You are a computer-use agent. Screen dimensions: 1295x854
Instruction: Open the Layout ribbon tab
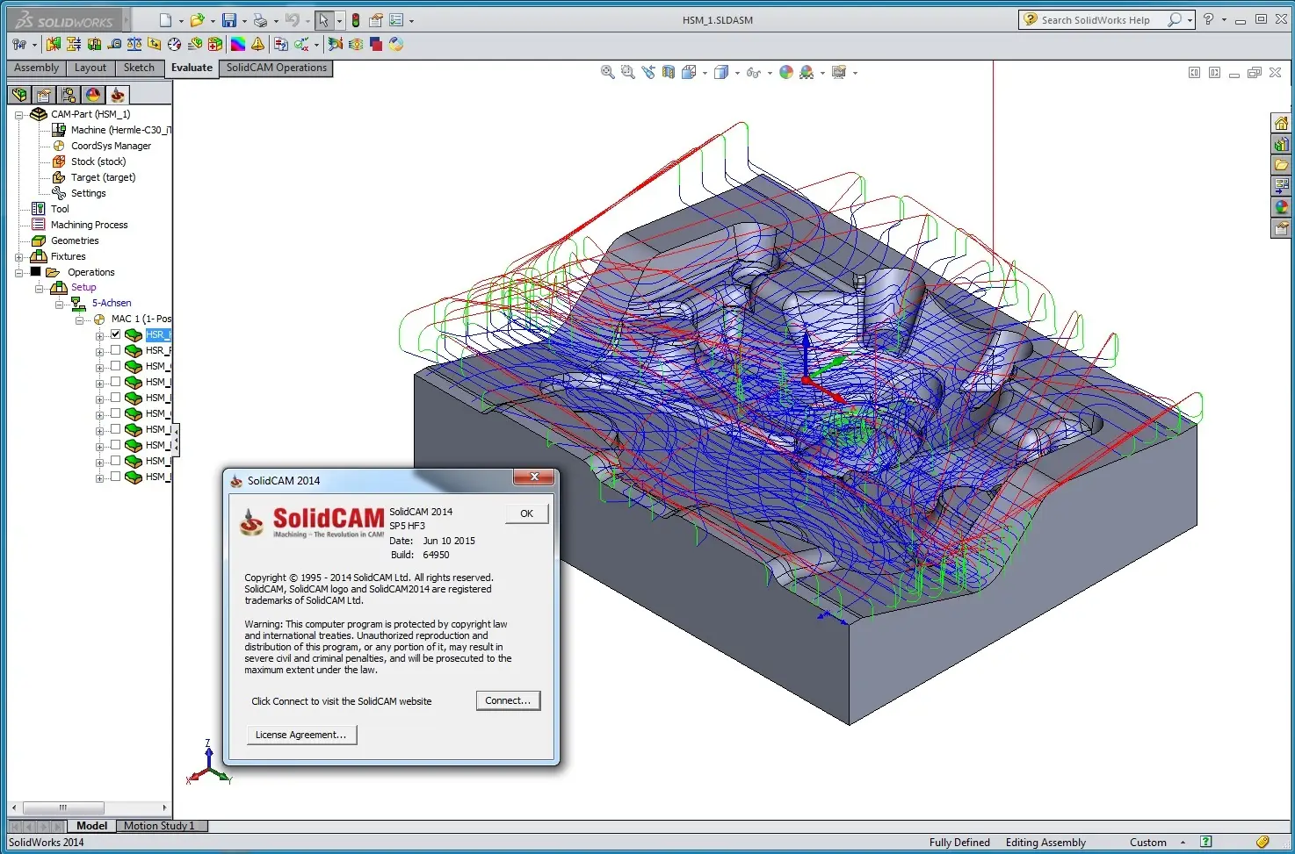point(90,68)
